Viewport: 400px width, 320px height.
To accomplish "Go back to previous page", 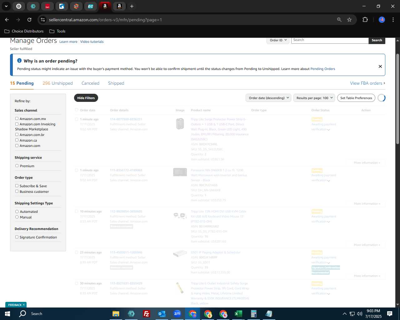I will (7, 20).
